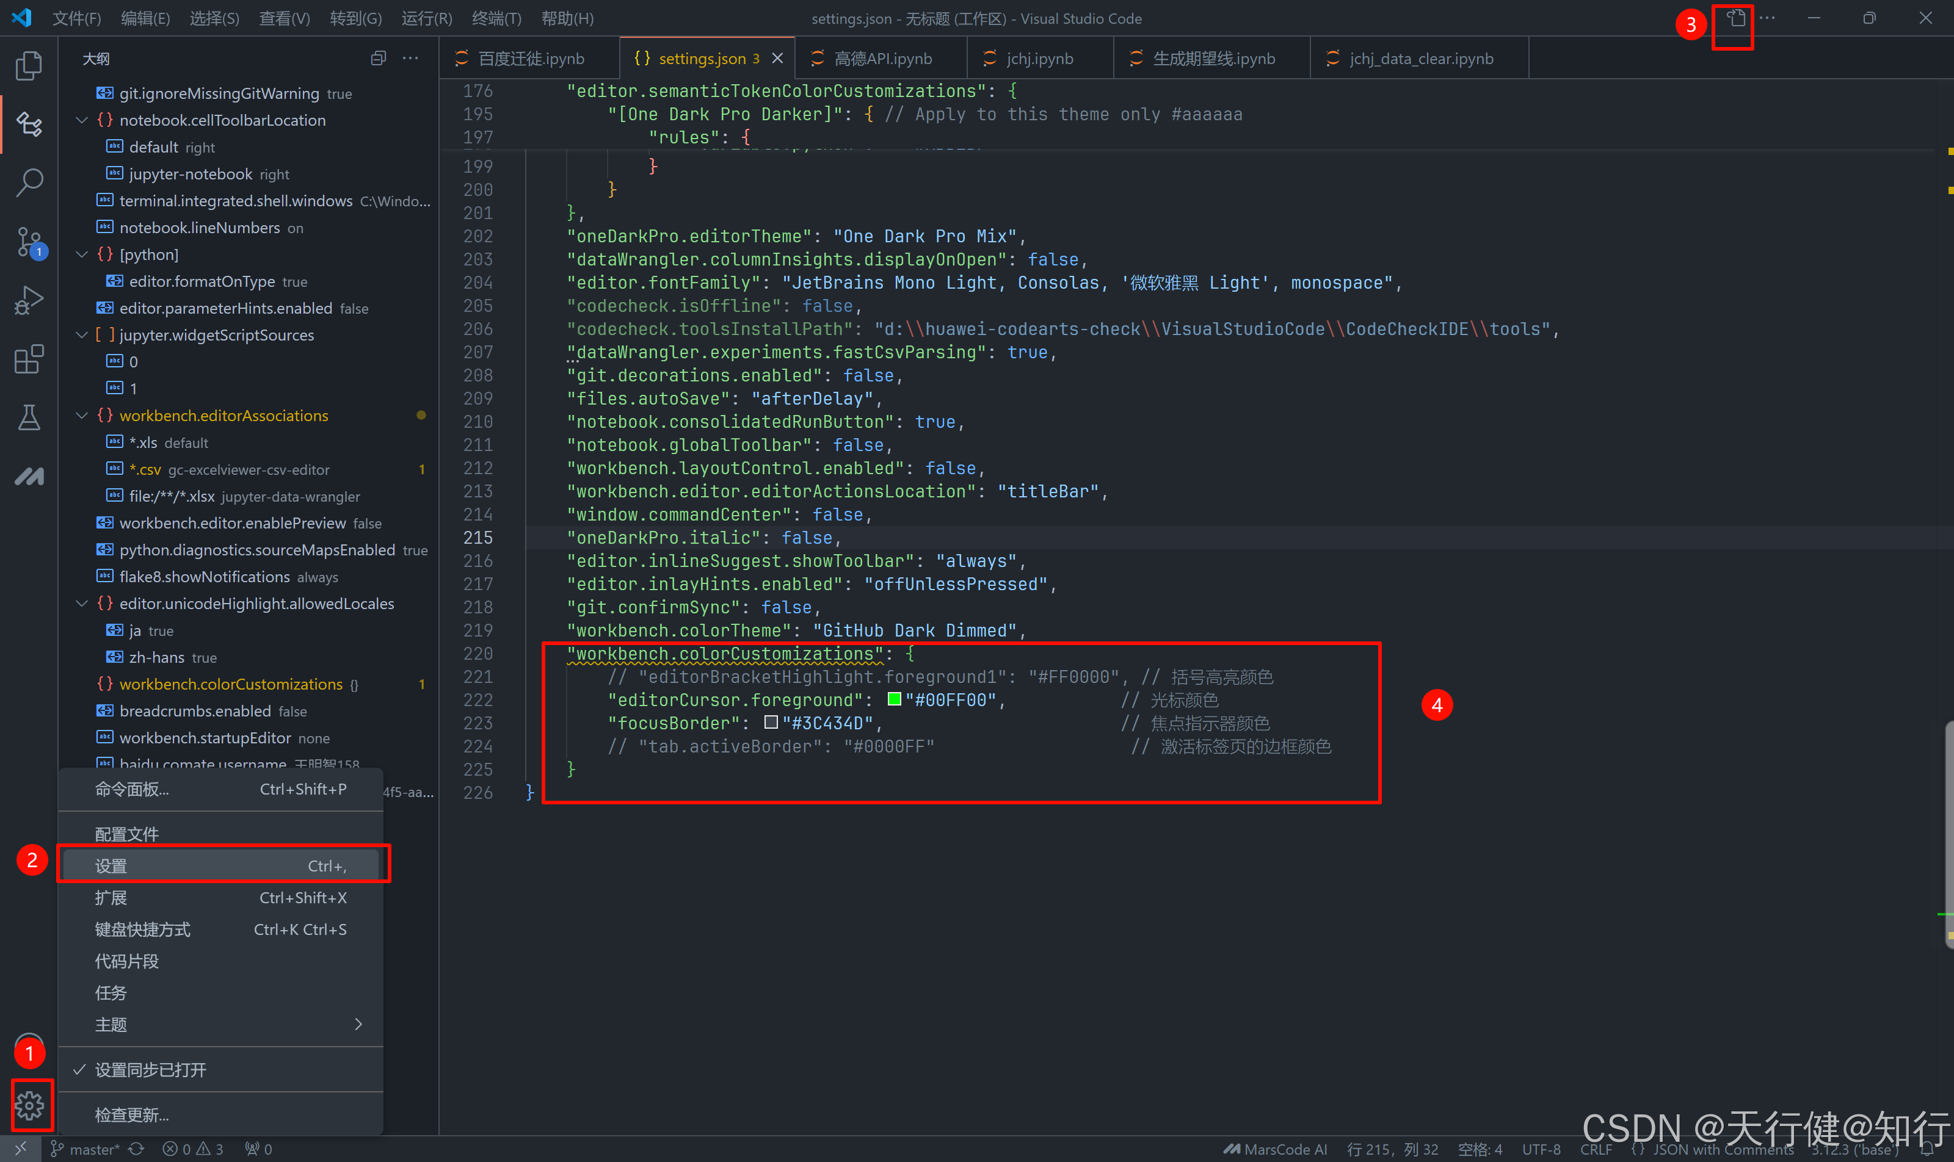Click the green #00FF00 color swatch
The width and height of the screenshot is (1954, 1162).
[x=894, y=699]
